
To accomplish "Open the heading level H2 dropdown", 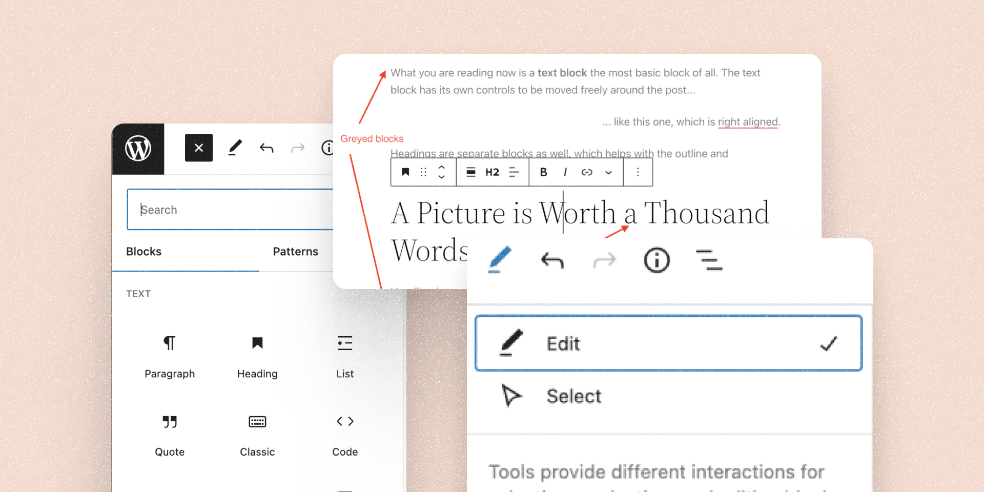I will [x=491, y=172].
